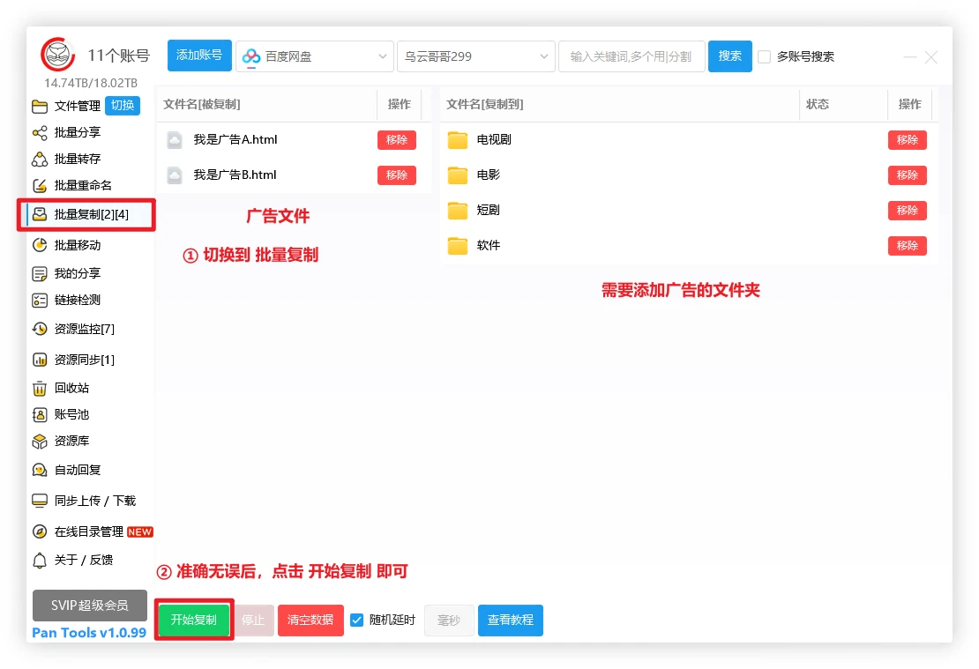
Task: Open the 链接检测 sidebar item
Action: (78, 301)
